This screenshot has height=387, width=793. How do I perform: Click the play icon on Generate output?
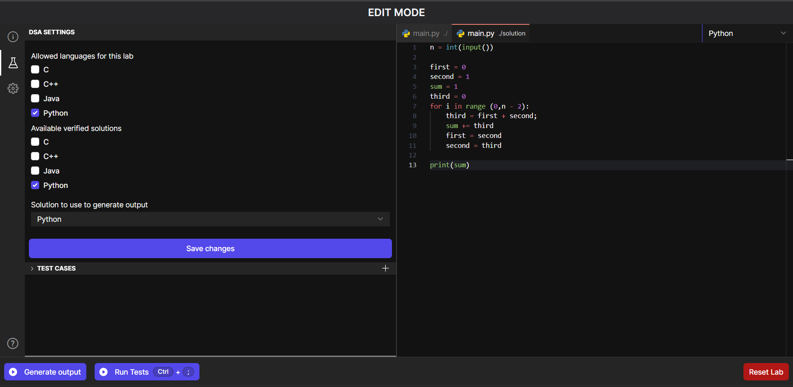coord(13,372)
